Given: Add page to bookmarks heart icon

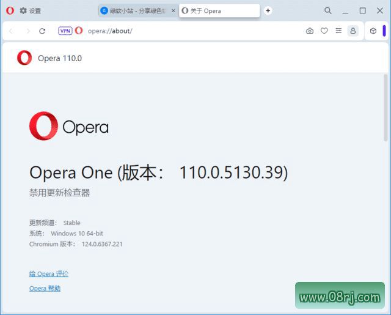Looking at the screenshot, I should 324,31.
